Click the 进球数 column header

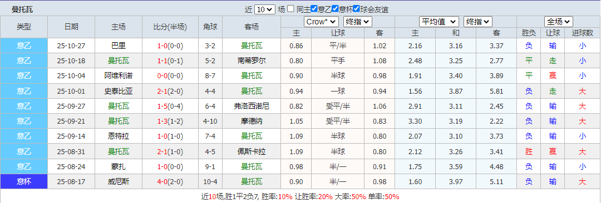pos(582,33)
